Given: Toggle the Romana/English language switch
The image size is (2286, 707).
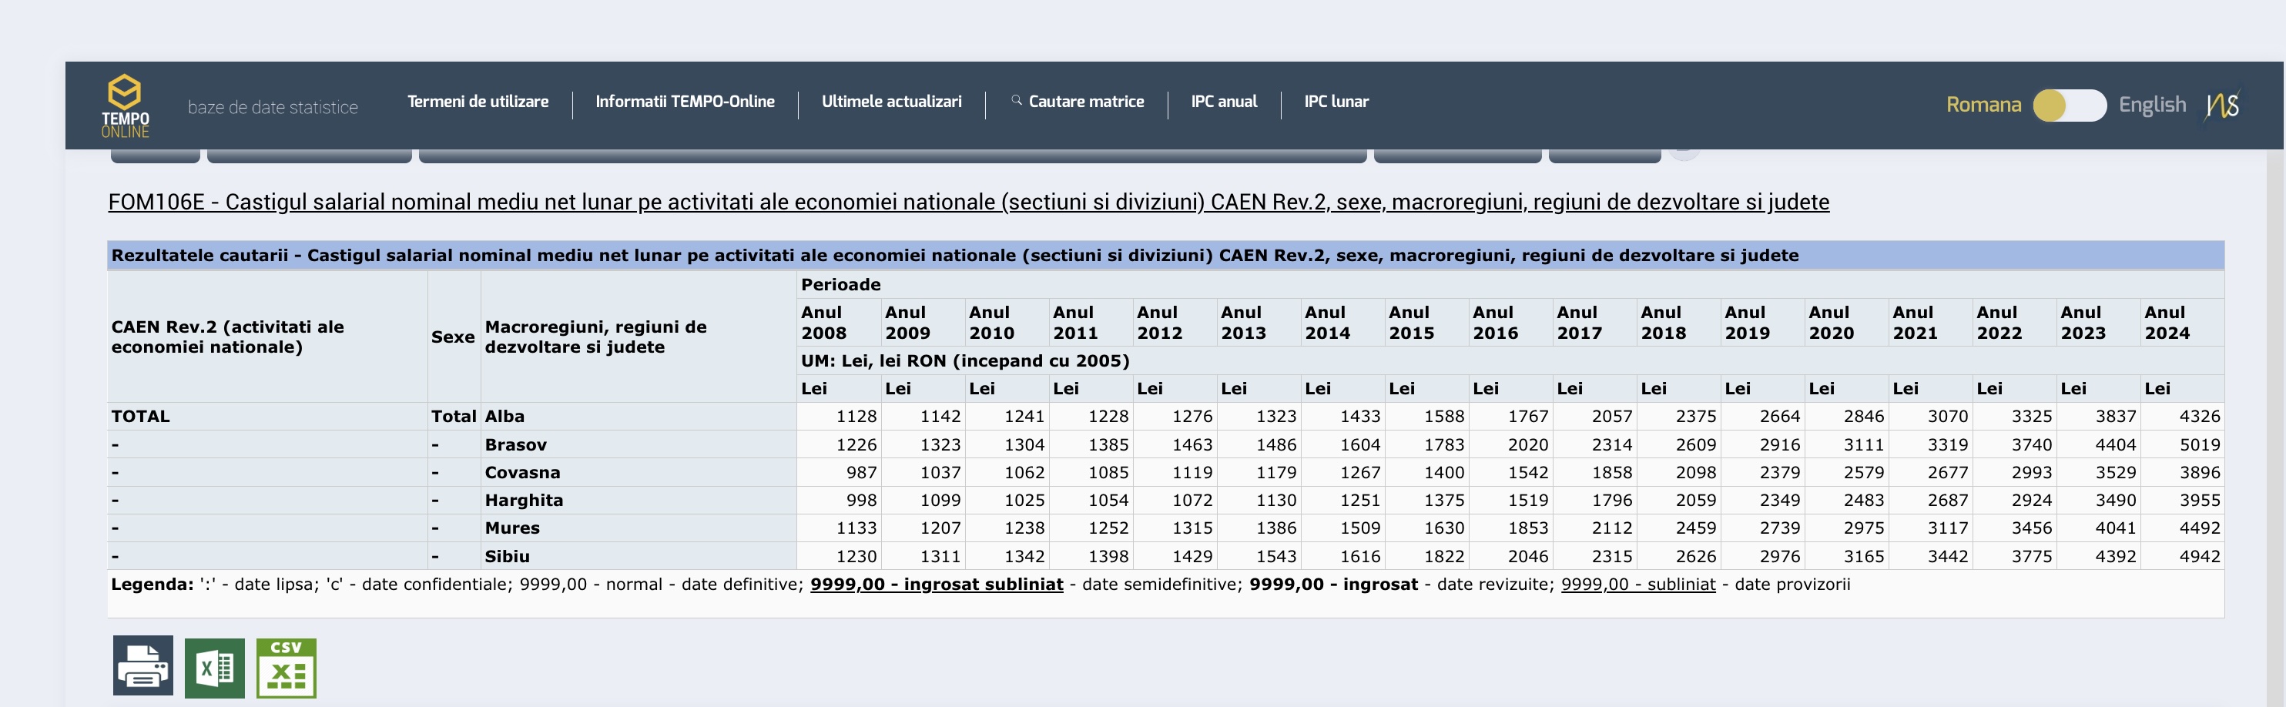Looking at the screenshot, I should coord(2069,106).
